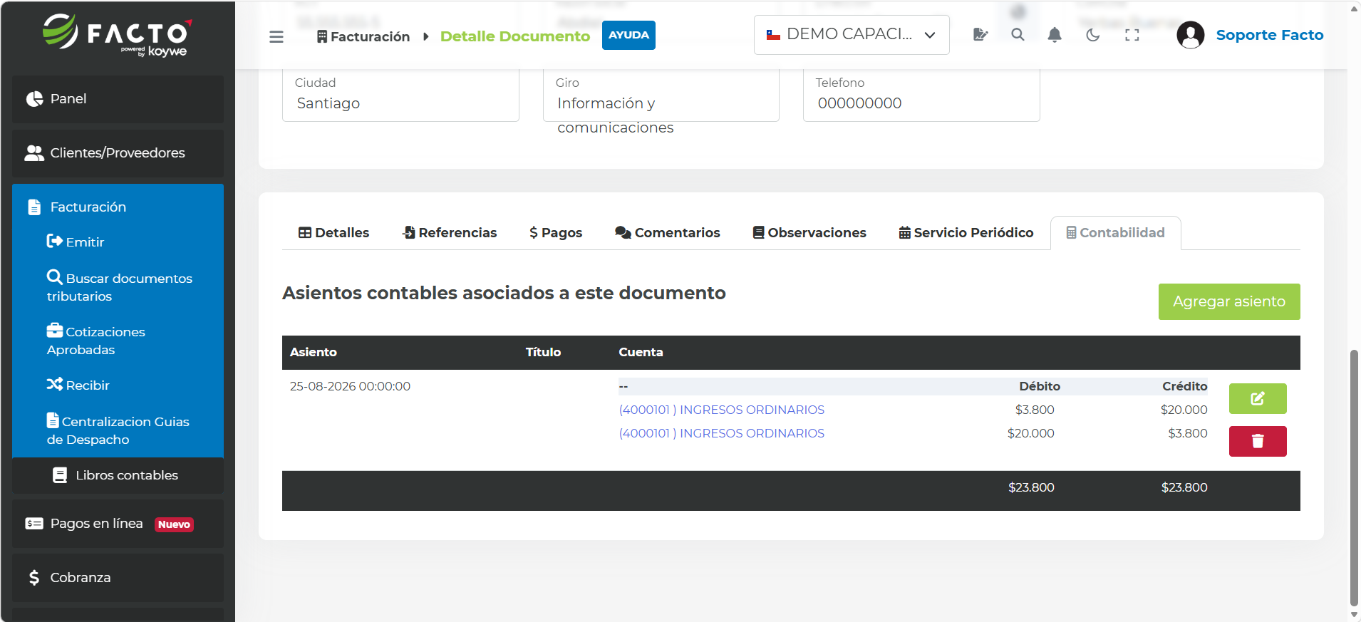Open Centralizacion Guias de Despacho
Screen dimensions: 1361x622
pyautogui.click(x=118, y=430)
